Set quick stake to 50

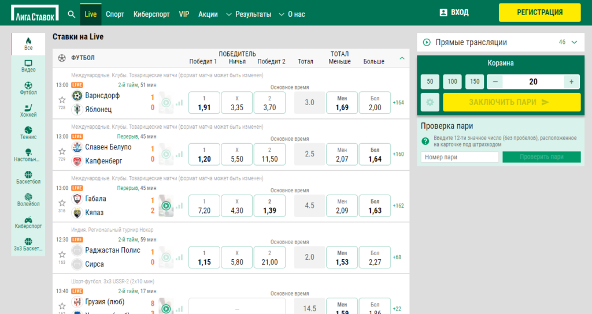(430, 81)
